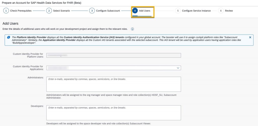Click 'Prepare an Account for SAP Health Data Services' title

(x=42, y=3)
